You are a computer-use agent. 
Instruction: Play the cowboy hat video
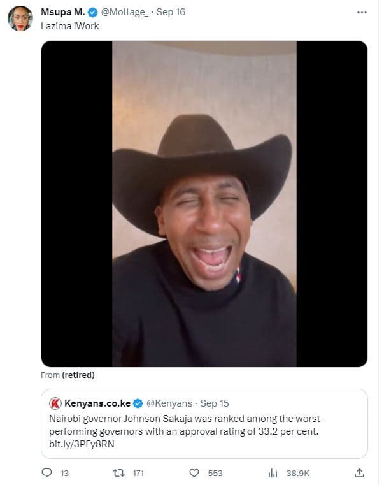(204, 204)
